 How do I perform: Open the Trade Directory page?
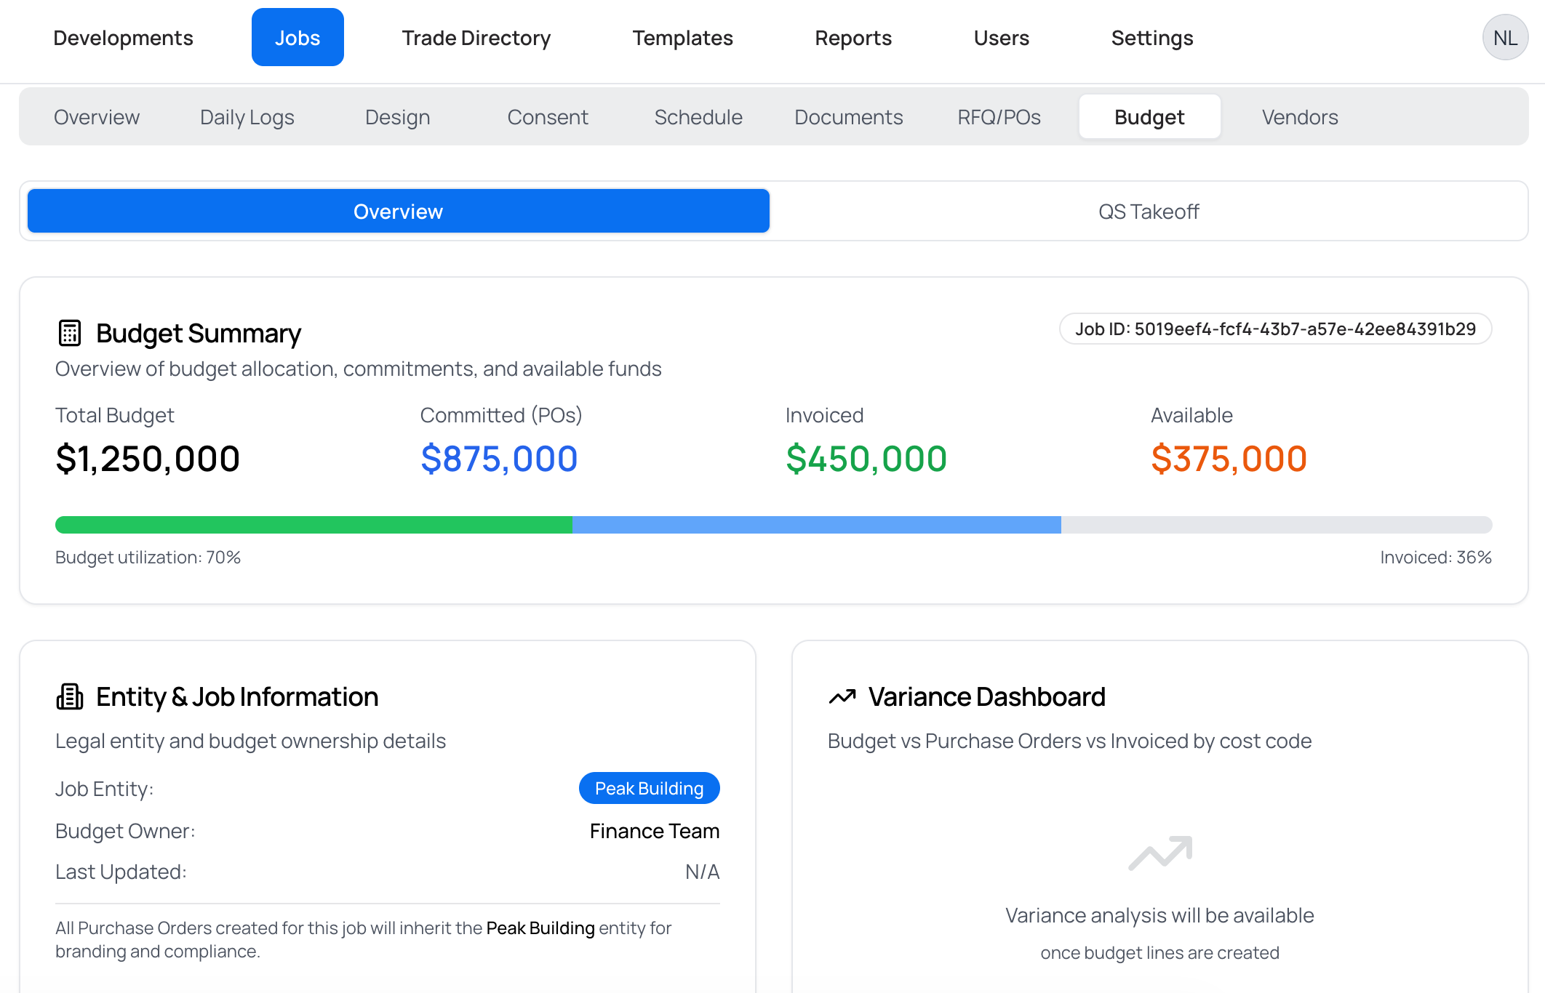point(476,37)
